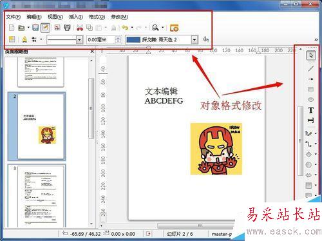
Task: Expand the Zoom dropdown arrow
Action: click(162, 28)
